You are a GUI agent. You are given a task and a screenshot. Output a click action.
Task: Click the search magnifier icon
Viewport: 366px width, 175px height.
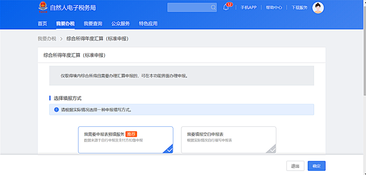(x=213, y=7)
